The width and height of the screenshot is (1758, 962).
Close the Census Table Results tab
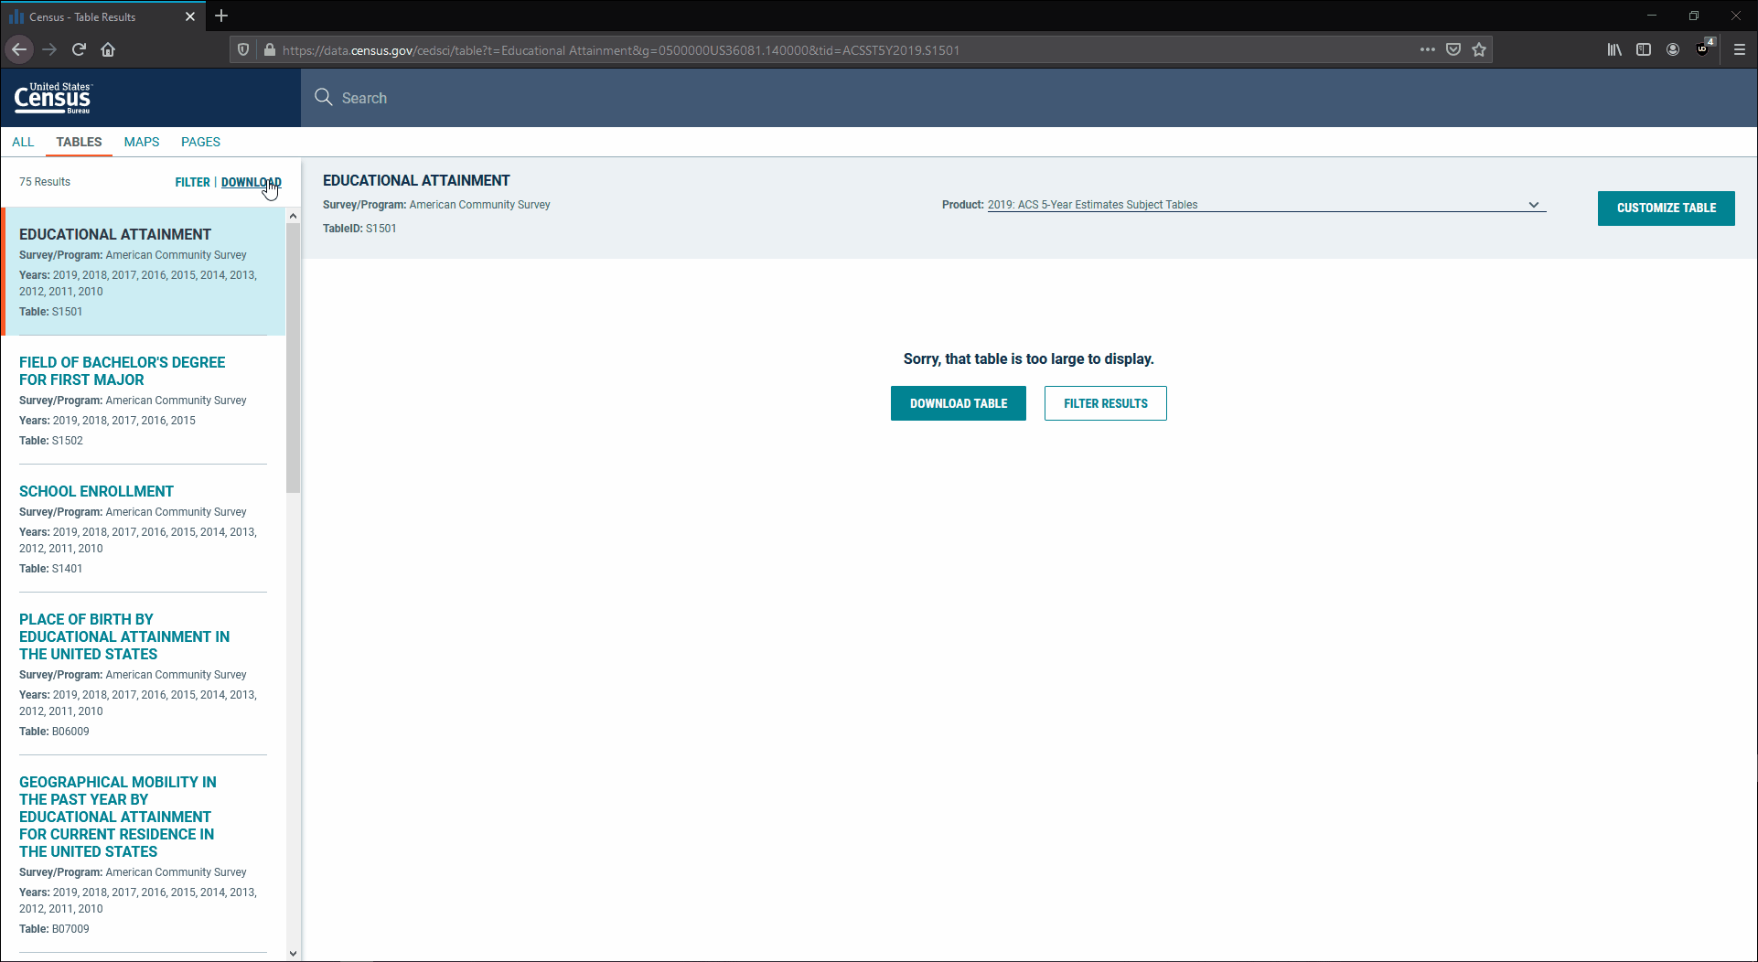[x=190, y=16]
